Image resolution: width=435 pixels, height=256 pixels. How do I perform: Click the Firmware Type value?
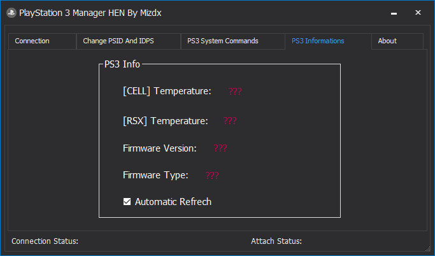[x=212, y=175]
